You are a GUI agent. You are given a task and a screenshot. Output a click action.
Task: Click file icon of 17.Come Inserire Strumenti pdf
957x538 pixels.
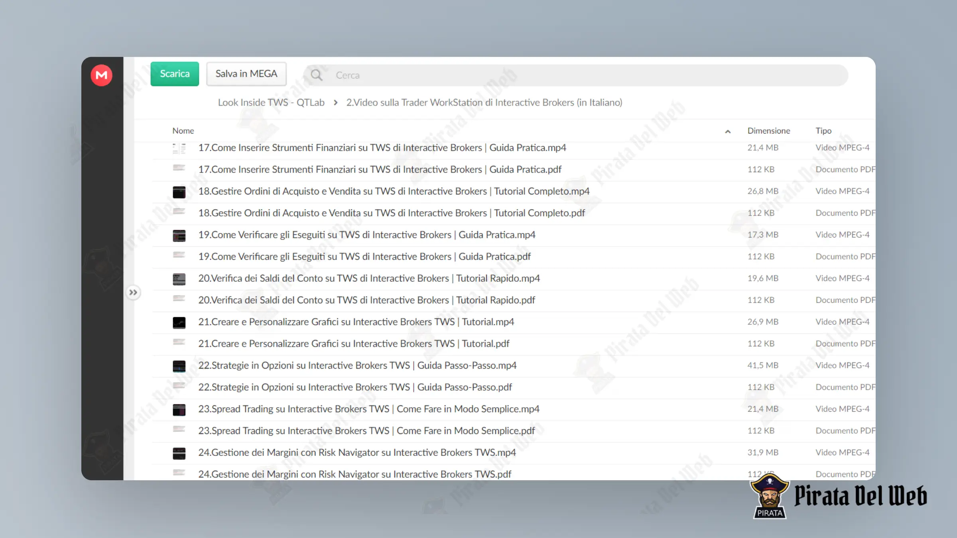click(179, 168)
